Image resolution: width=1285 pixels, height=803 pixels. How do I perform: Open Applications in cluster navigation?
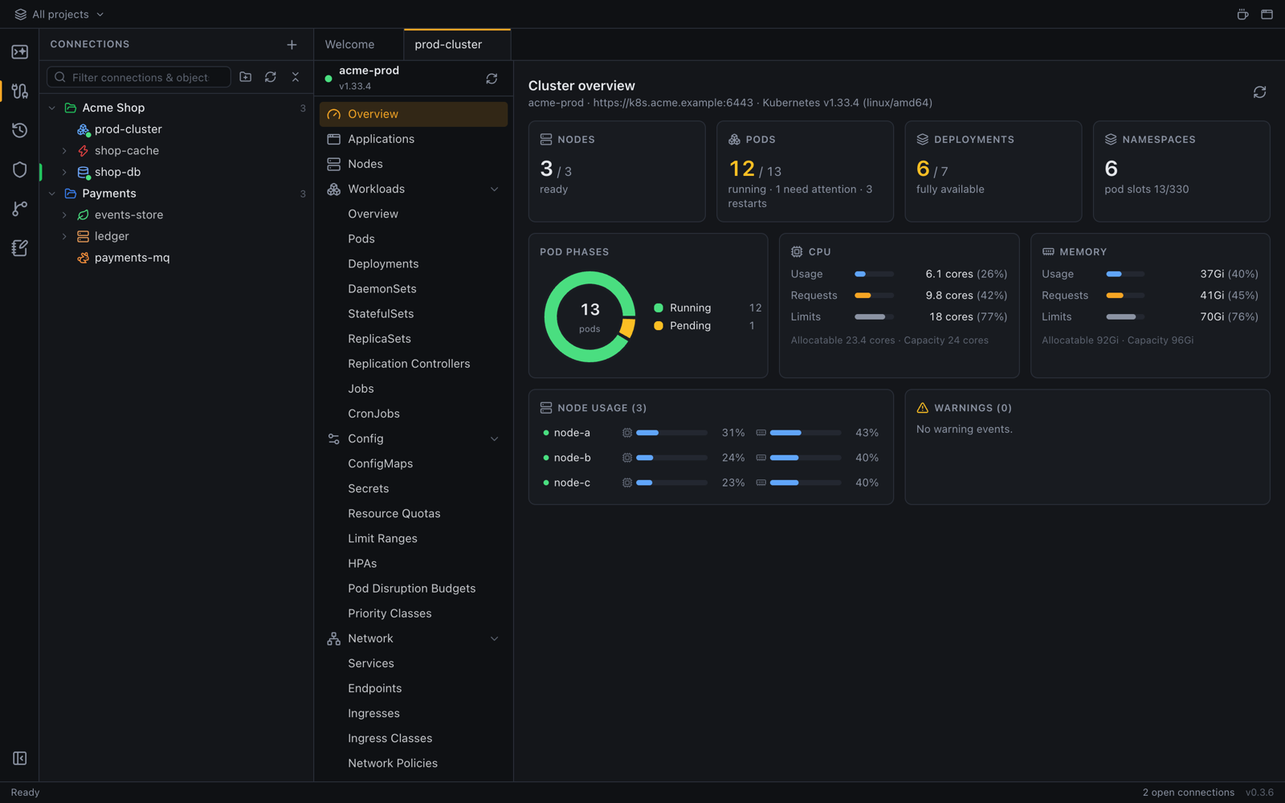coord(414,139)
